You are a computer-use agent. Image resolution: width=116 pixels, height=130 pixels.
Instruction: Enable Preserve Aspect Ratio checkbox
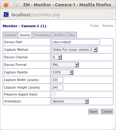(x=53, y=94)
